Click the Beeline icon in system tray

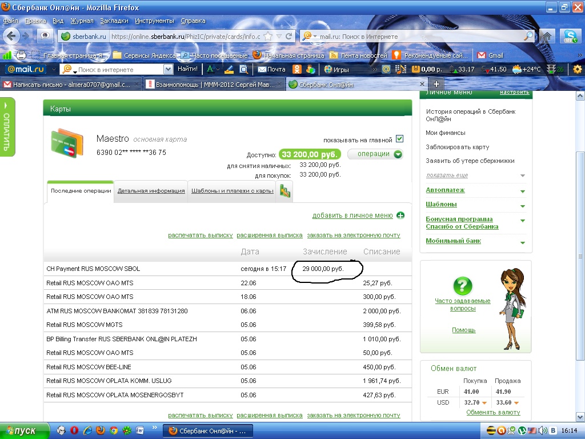(x=491, y=430)
